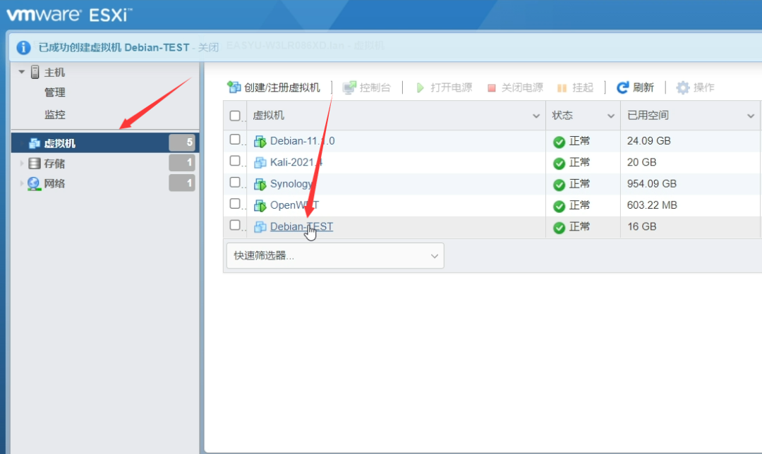
Task: Select 监控 in the sidebar
Action: pyautogui.click(x=54, y=114)
